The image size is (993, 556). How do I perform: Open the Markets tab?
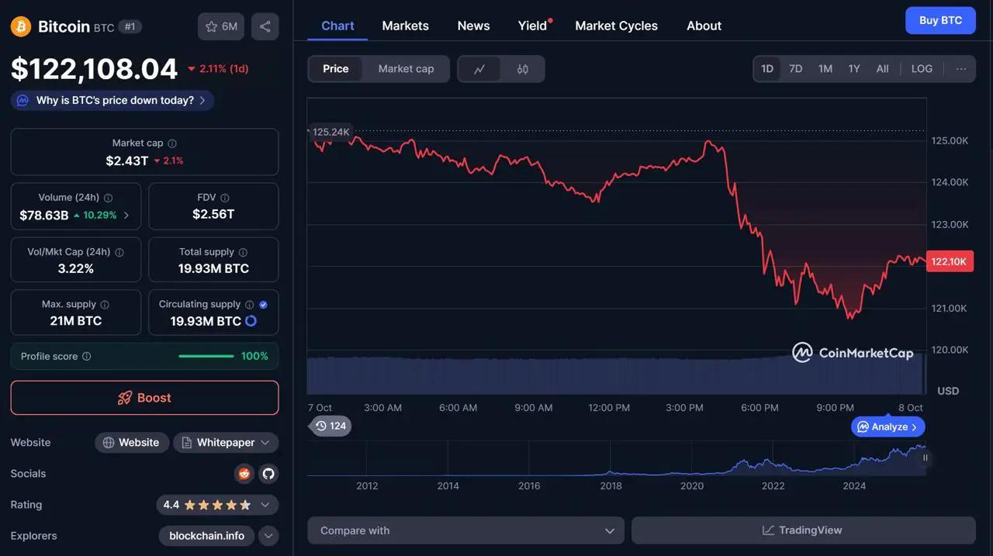click(405, 26)
